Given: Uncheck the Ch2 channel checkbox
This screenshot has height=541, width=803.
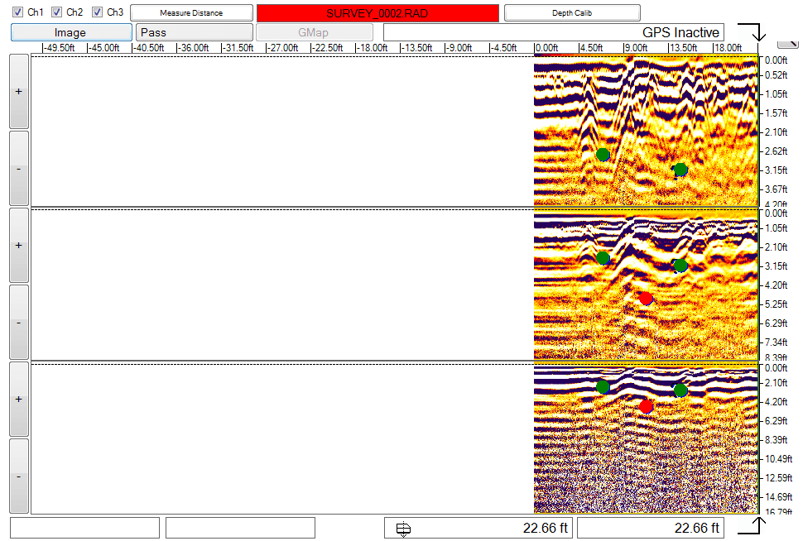Looking at the screenshot, I should pyautogui.click(x=55, y=12).
